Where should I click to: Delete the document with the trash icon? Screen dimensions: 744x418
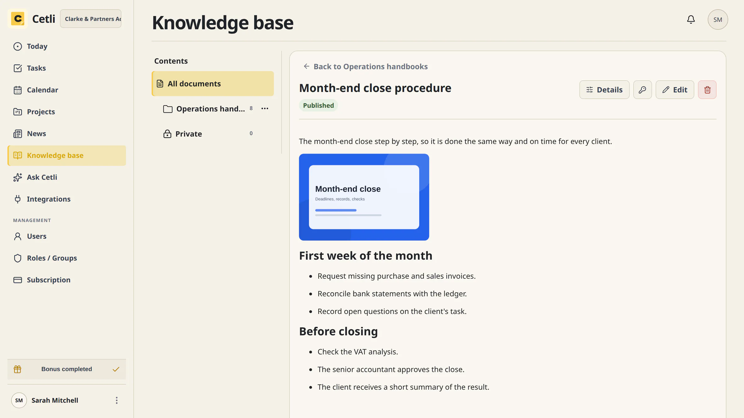click(707, 90)
